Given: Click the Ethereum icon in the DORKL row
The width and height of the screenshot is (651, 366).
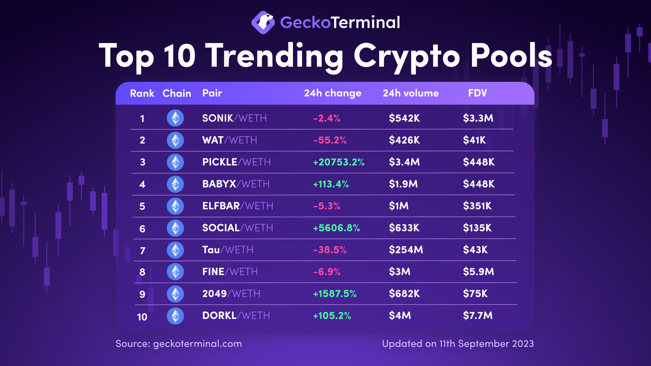Looking at the screenshot, I should pyautogui.click(x=175, y=316).
